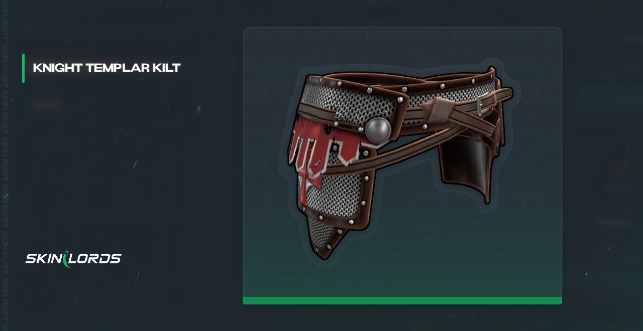This screenshot has height=331, width=643.
Task: Click the green crescent in SkinLords logo
Action: [x=67, y=259]
